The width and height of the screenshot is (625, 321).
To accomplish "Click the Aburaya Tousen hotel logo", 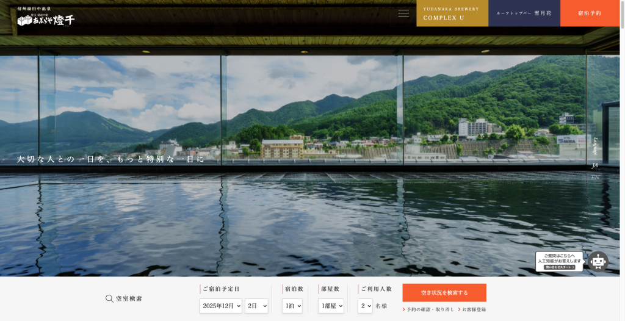I will (46, 18).
